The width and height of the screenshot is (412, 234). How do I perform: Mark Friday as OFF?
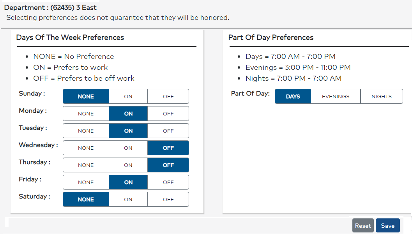[x=168, y=182]
